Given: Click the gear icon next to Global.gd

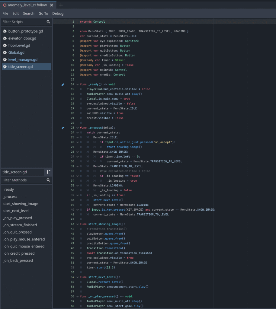Looking at the screenshot, I should (5, 53).
